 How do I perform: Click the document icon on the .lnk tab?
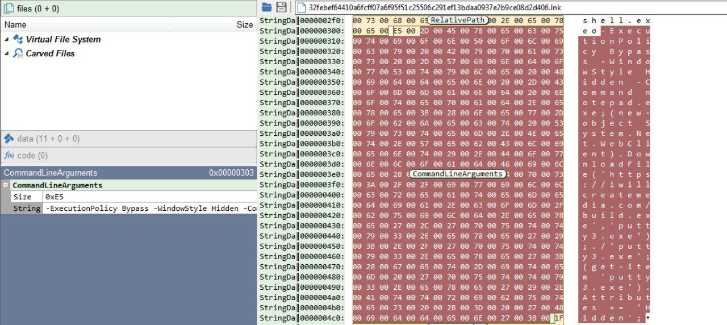301,7
